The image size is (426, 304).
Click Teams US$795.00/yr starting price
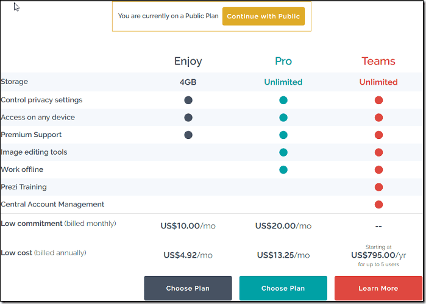378,255
